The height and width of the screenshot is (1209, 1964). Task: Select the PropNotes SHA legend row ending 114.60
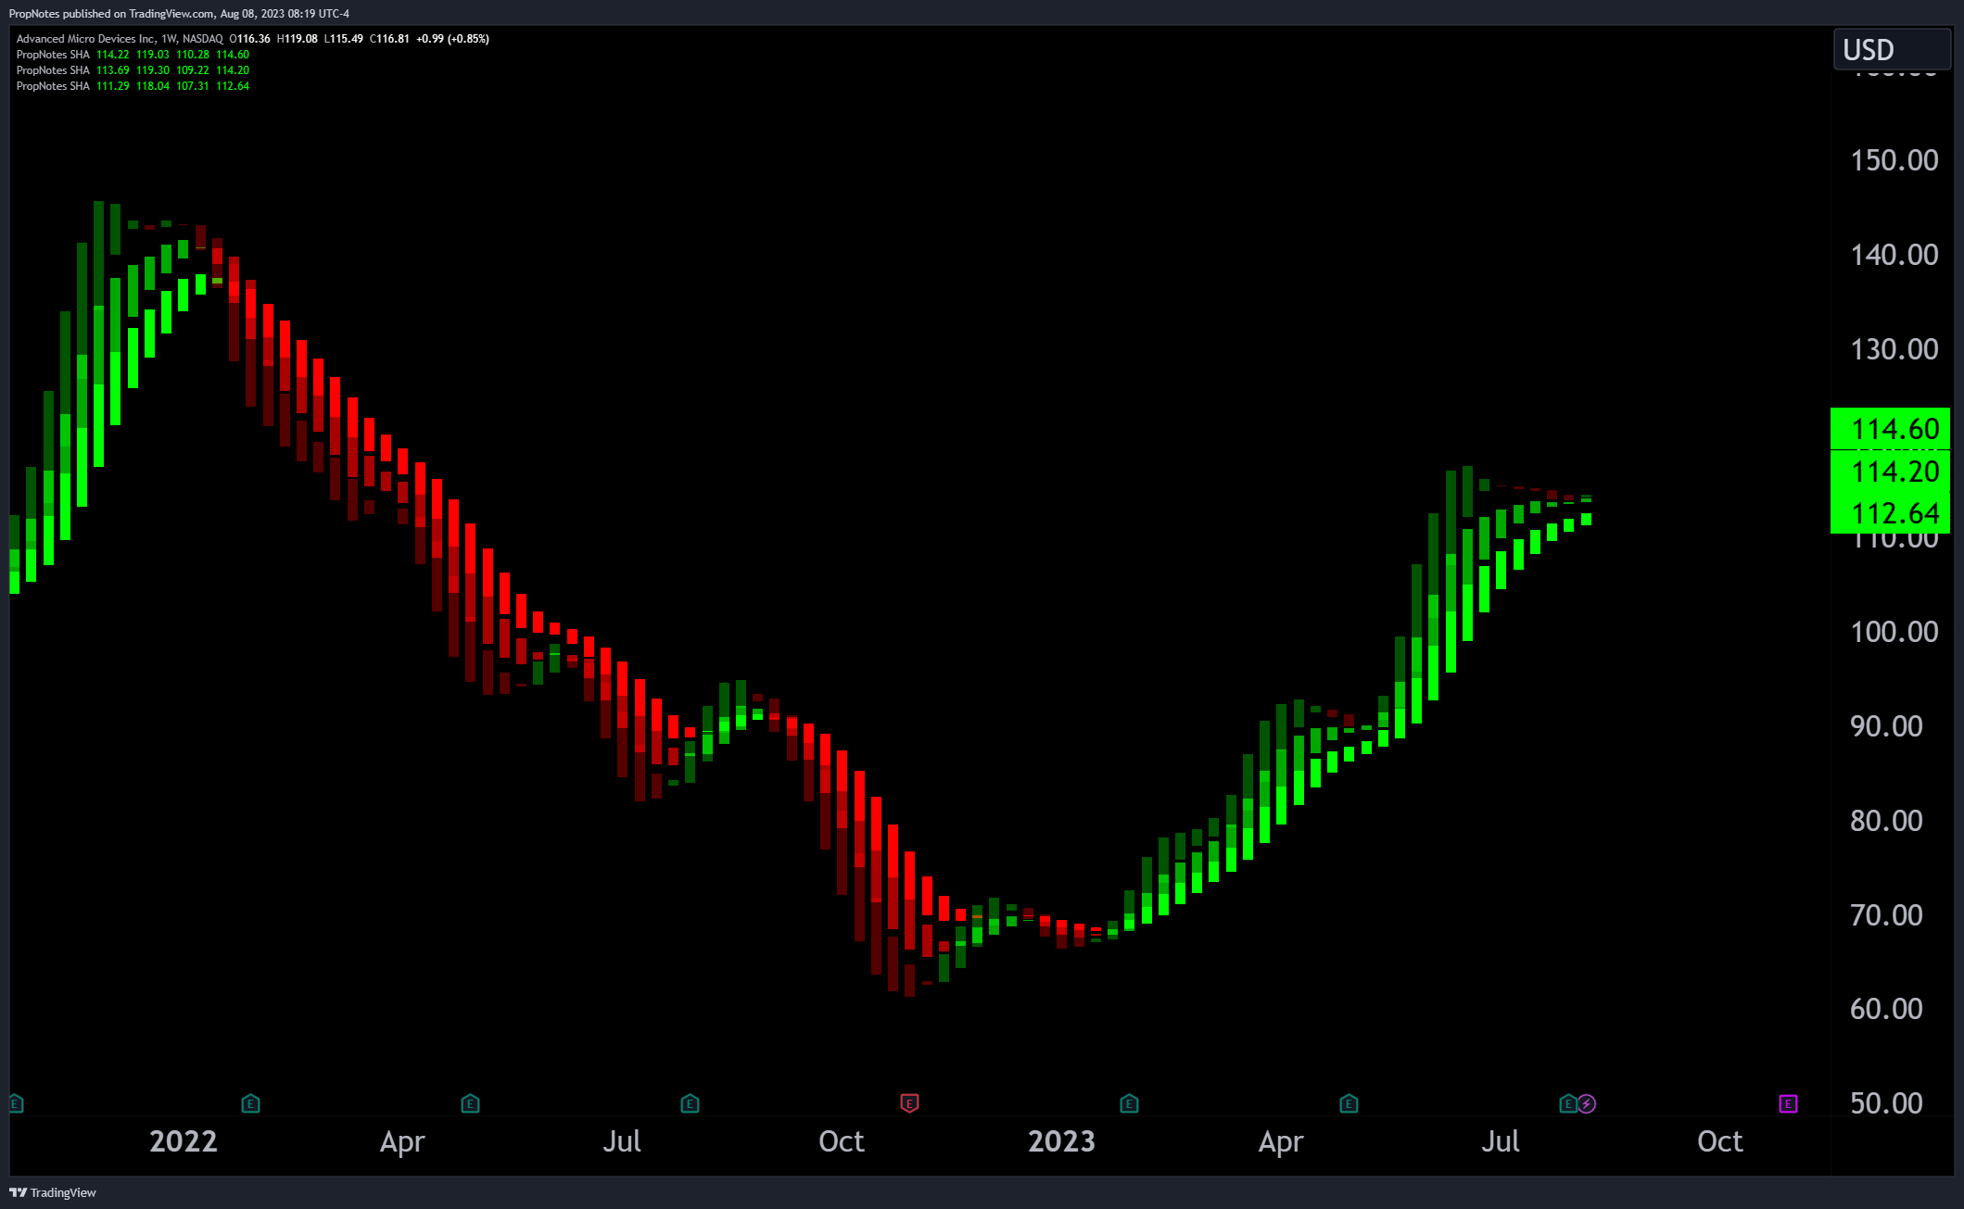133,55
